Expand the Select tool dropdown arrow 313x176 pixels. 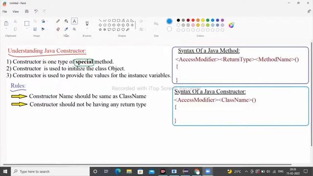click(27, 29)
